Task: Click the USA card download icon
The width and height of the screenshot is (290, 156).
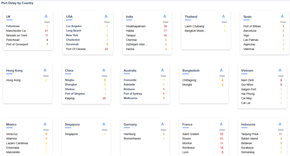Action: coord(106,16)
